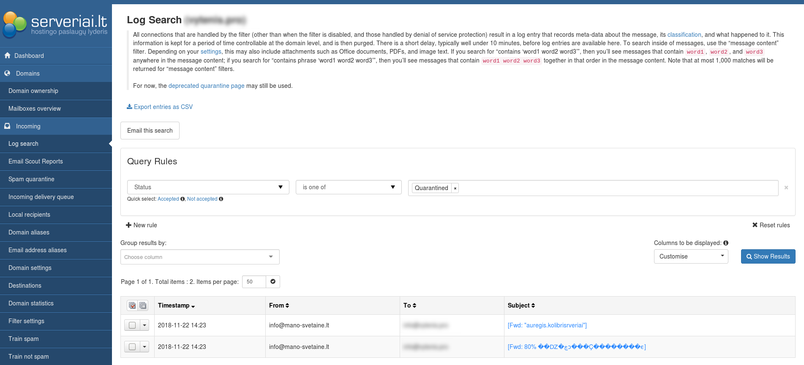
Task: Click the select-all checkbox icon in table header
Action: pyautogui.click(x=132, y=305)
